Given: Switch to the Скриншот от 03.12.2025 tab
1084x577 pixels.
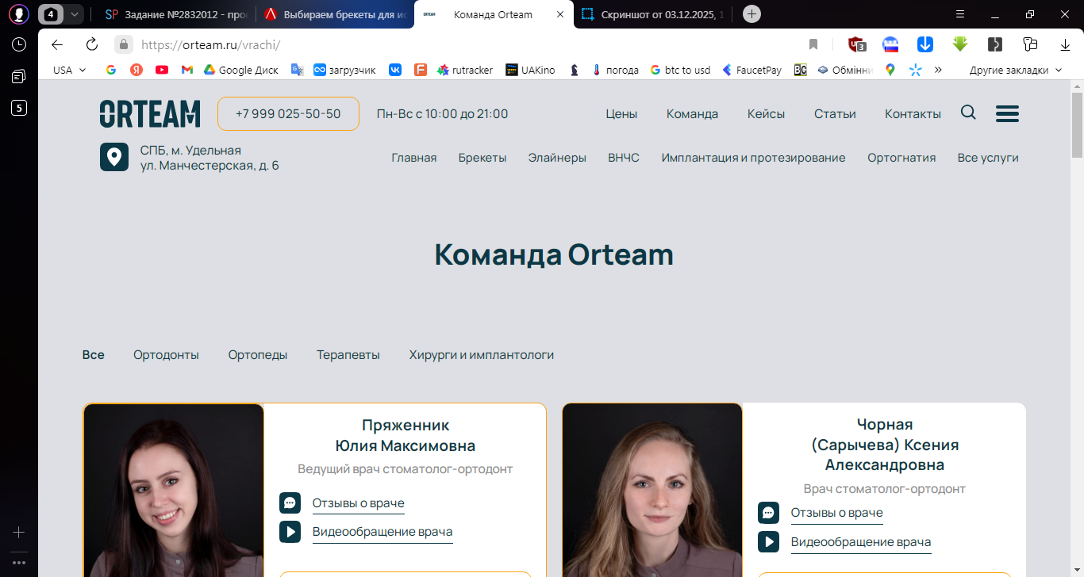Looking at the screenshot, I should click(x=651, y=13).
